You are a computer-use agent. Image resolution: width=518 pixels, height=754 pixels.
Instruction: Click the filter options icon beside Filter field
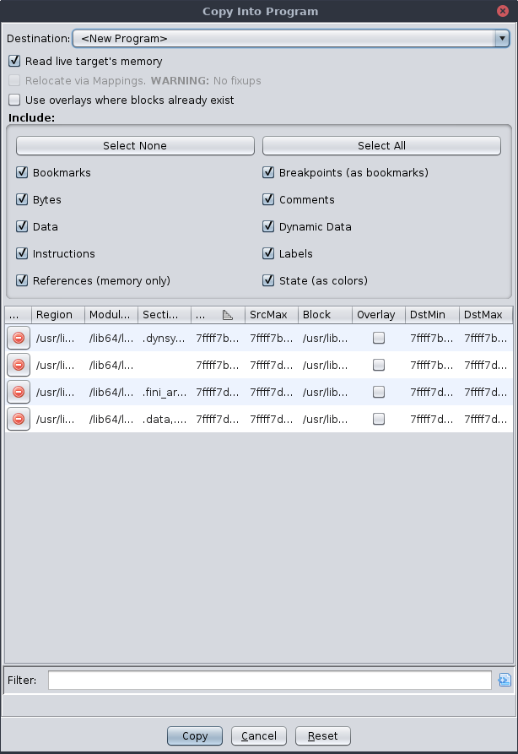(505, 680)
